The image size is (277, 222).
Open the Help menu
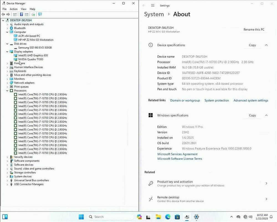click(32, 9)
